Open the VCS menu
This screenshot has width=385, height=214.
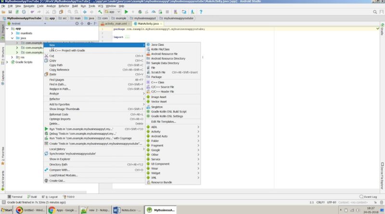[x=101, y=6]
